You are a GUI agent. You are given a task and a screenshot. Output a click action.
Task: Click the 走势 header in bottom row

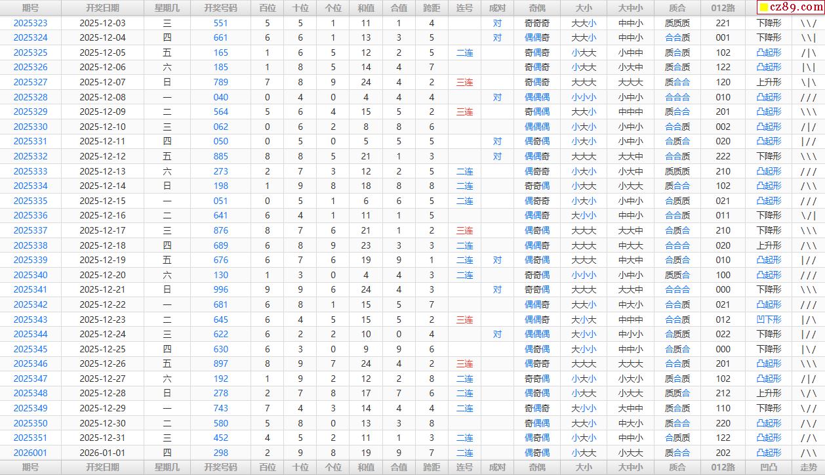tap(808, 467)
